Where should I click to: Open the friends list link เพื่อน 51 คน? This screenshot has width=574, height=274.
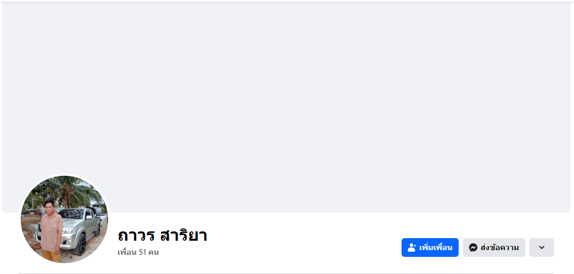click(x=138, y=252)
